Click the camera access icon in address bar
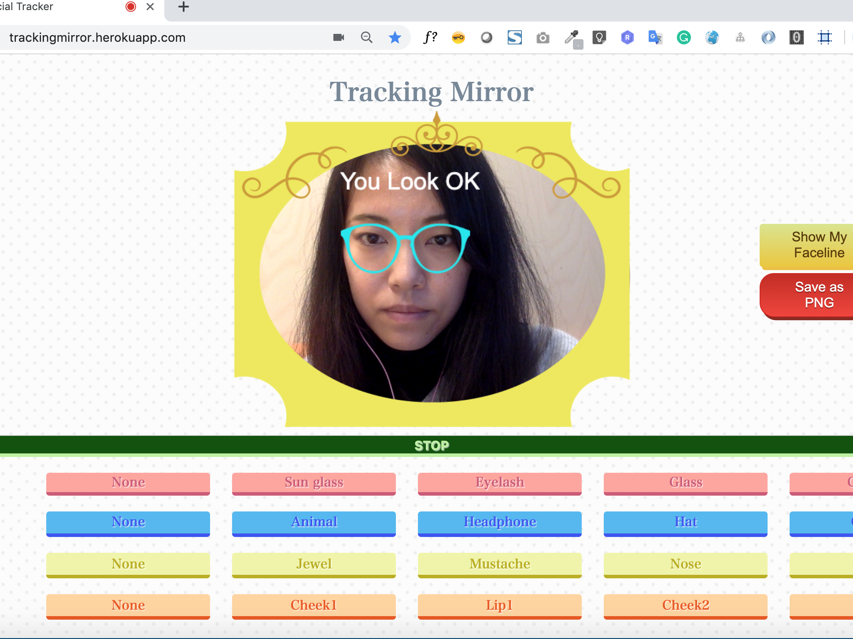The height and width of the screenshot is (639, 853). 339,37
